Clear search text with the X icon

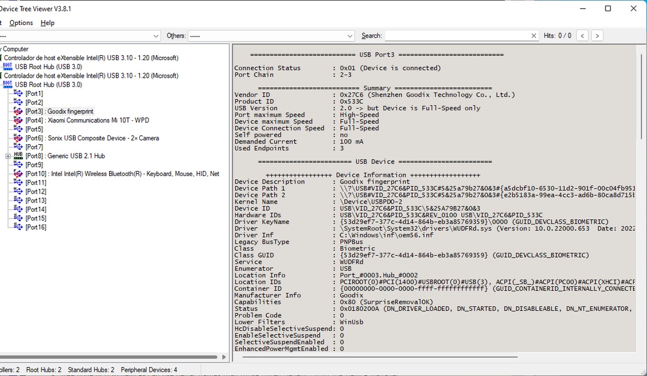[x=534, y=36]
